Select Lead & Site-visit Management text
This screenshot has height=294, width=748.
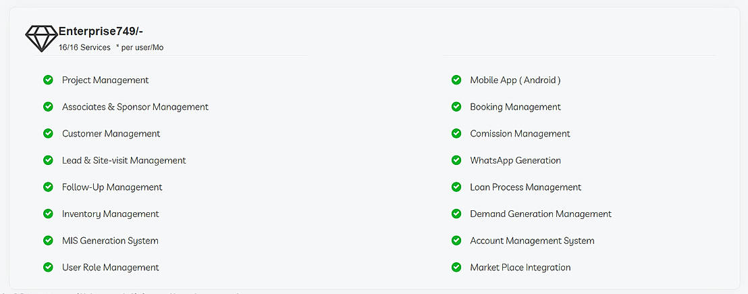tap(124, 160)
